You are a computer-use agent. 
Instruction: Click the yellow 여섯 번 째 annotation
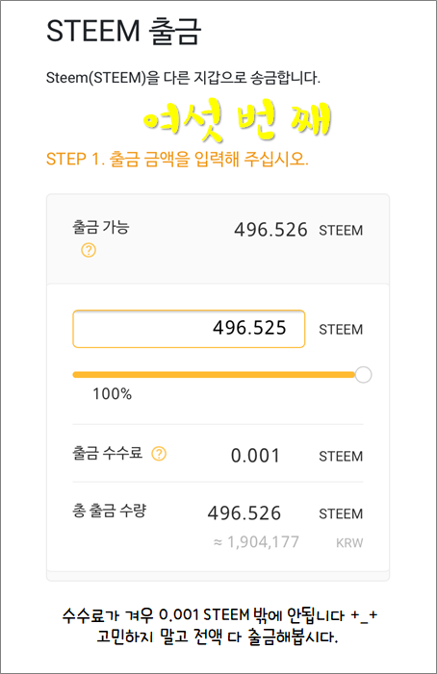click(238, 120)
